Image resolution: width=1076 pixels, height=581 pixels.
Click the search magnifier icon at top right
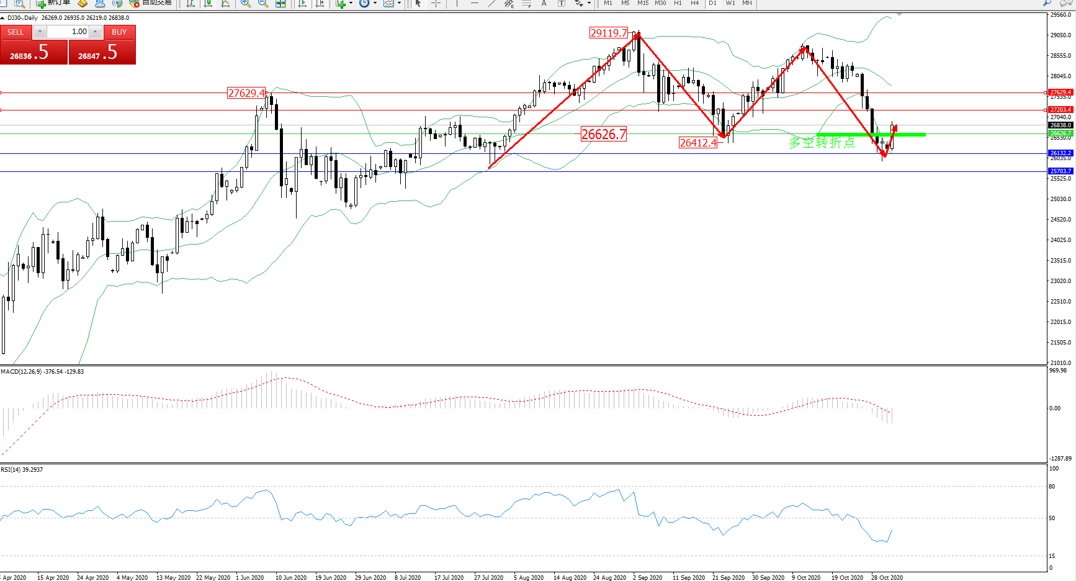(x=1047, y=3)
